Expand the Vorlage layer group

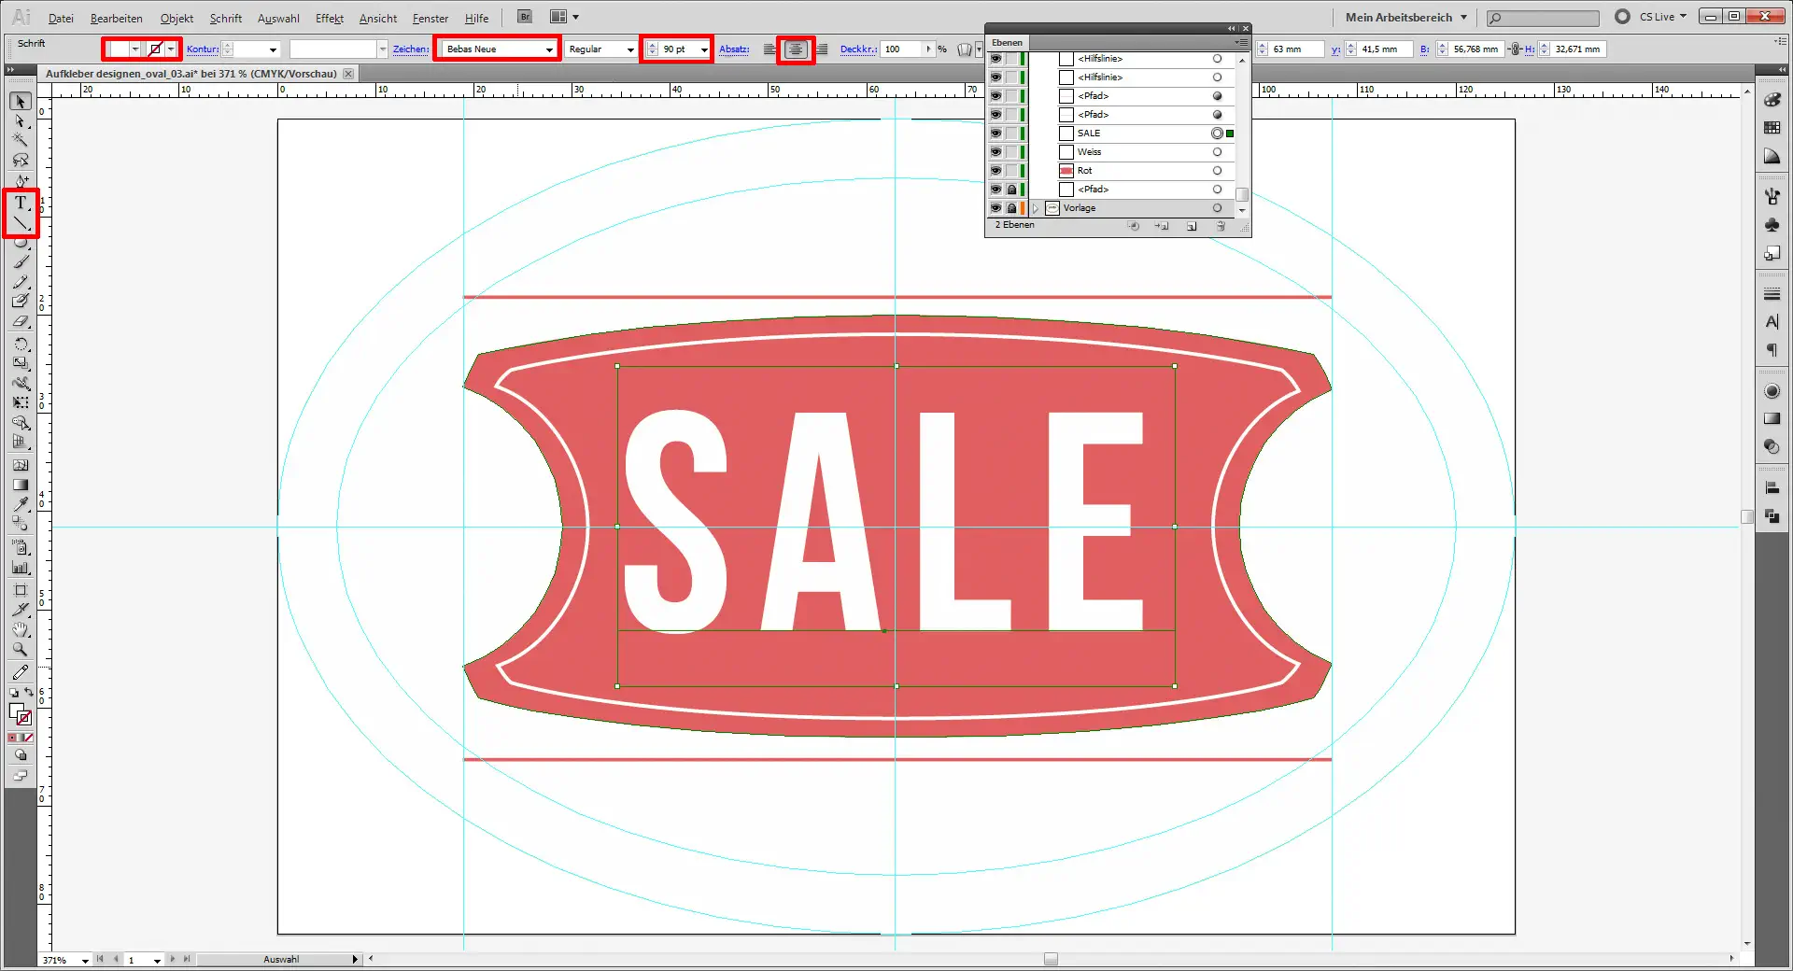pyautogui.click(x=1036, y=208)
